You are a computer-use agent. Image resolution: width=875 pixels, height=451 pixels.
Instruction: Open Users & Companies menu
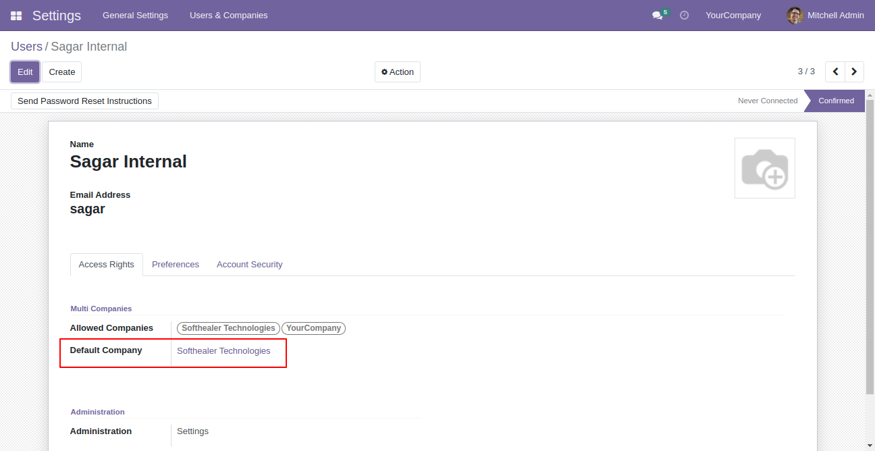point(228,16)
